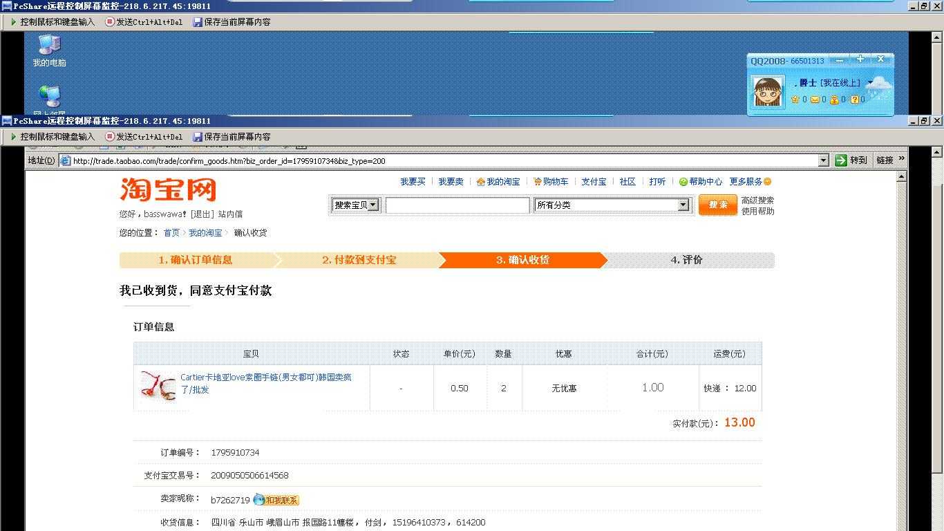The width and height of the screenshot is (944, 531).
Task: Click the orange 搜索 search button
Action: click(718, 205)
